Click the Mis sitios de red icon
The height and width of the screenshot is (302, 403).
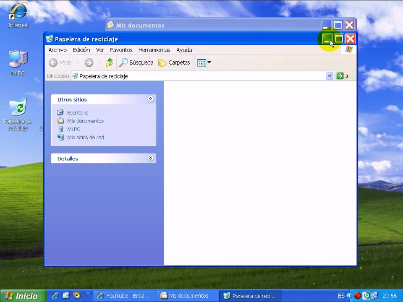(x=60, y=137)
